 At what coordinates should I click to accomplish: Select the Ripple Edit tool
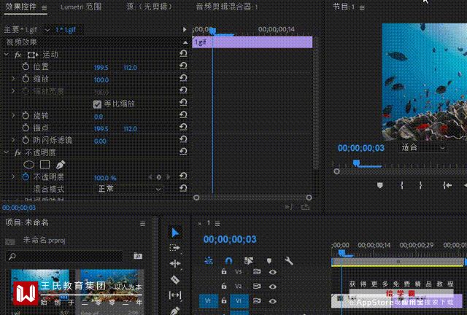click(175, 263)
